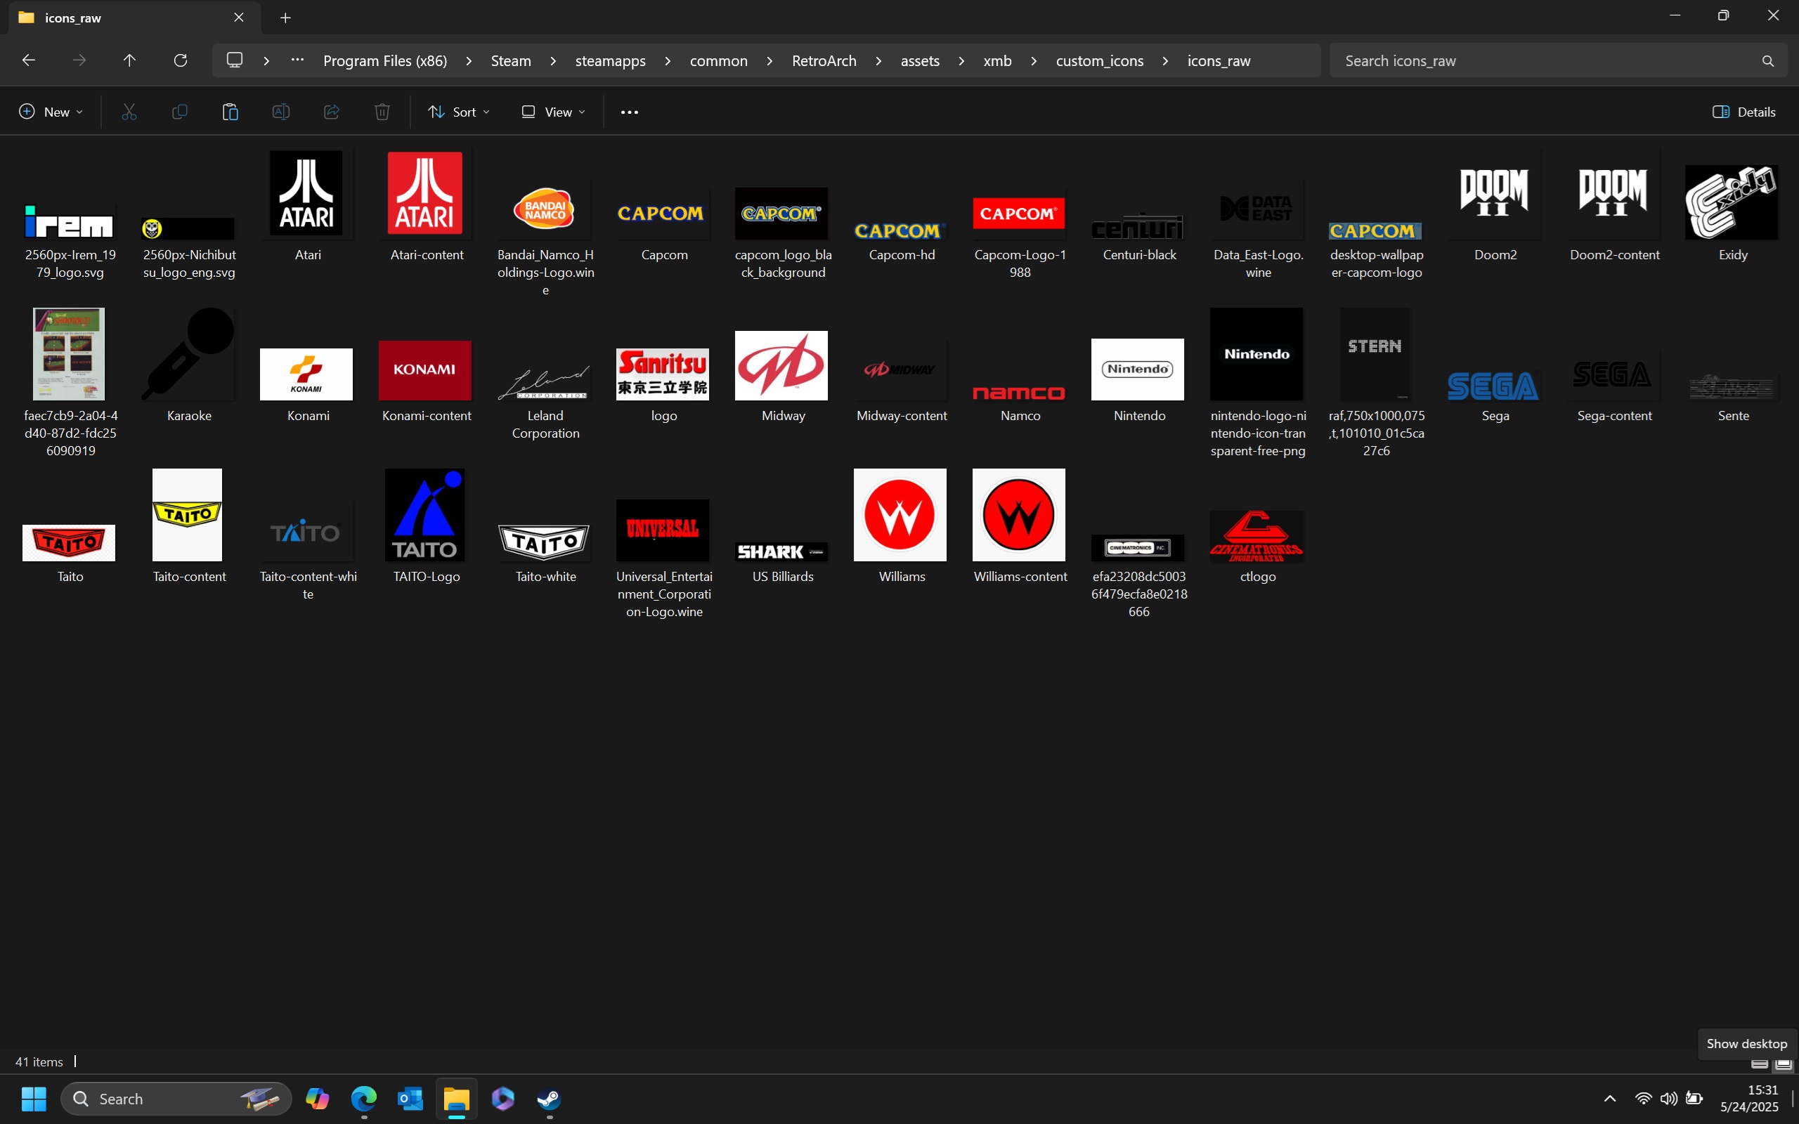Image resolution: width=1799 pixels, height=1124 pixels.
Task: Click the Search icons_raw field
Action: (1546, 60)
